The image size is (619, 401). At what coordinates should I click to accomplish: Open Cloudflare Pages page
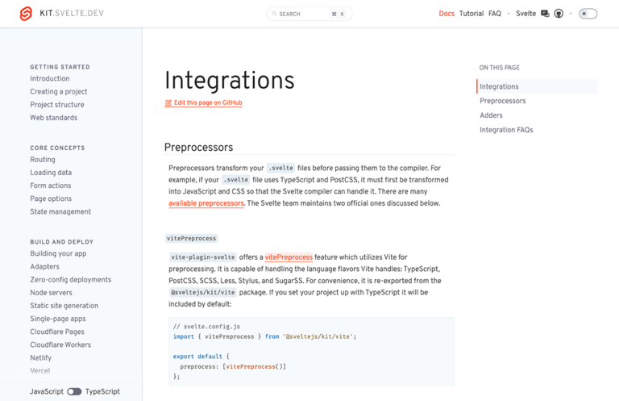click(x=57, y=332)
